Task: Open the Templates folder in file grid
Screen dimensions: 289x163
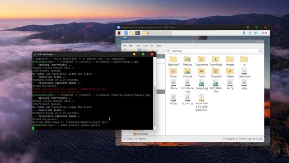Action: [x=216, y=72]
